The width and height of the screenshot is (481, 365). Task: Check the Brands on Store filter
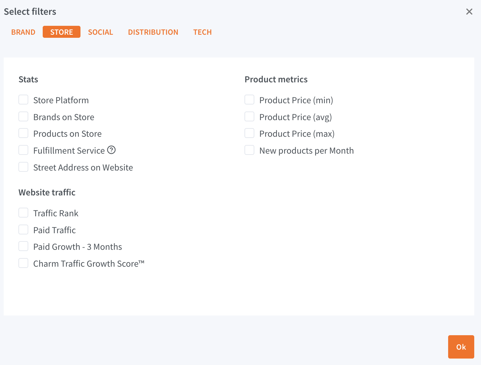point(23,117)
